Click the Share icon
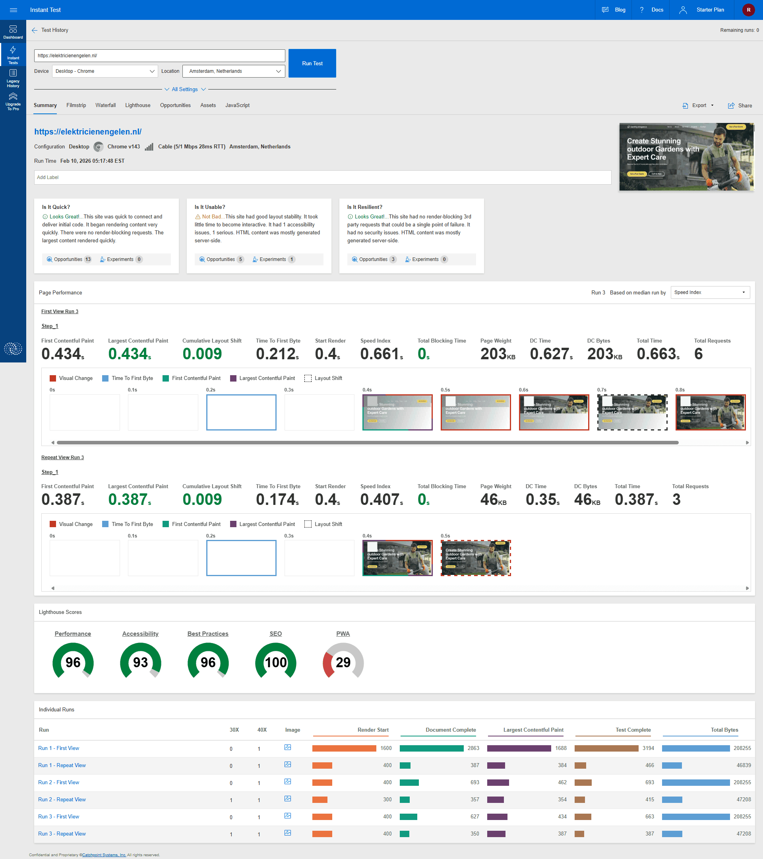The image size is (763, 859). click(x=731, y=105)
